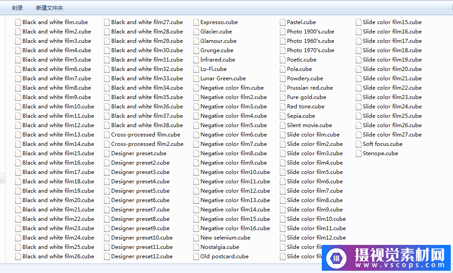Screen dimensions: 453x273
Task: Select Slide color film15.cube file name
Action: pyautogui.click(x=392, y=22)
